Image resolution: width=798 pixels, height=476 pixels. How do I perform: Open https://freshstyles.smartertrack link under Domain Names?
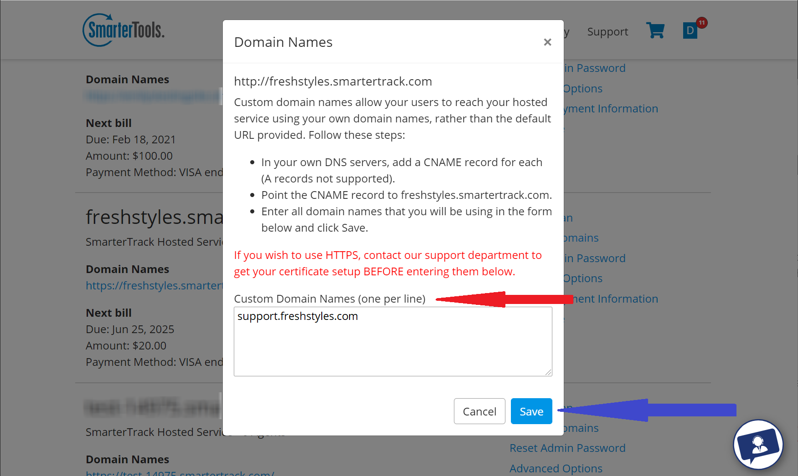(154, 286)
